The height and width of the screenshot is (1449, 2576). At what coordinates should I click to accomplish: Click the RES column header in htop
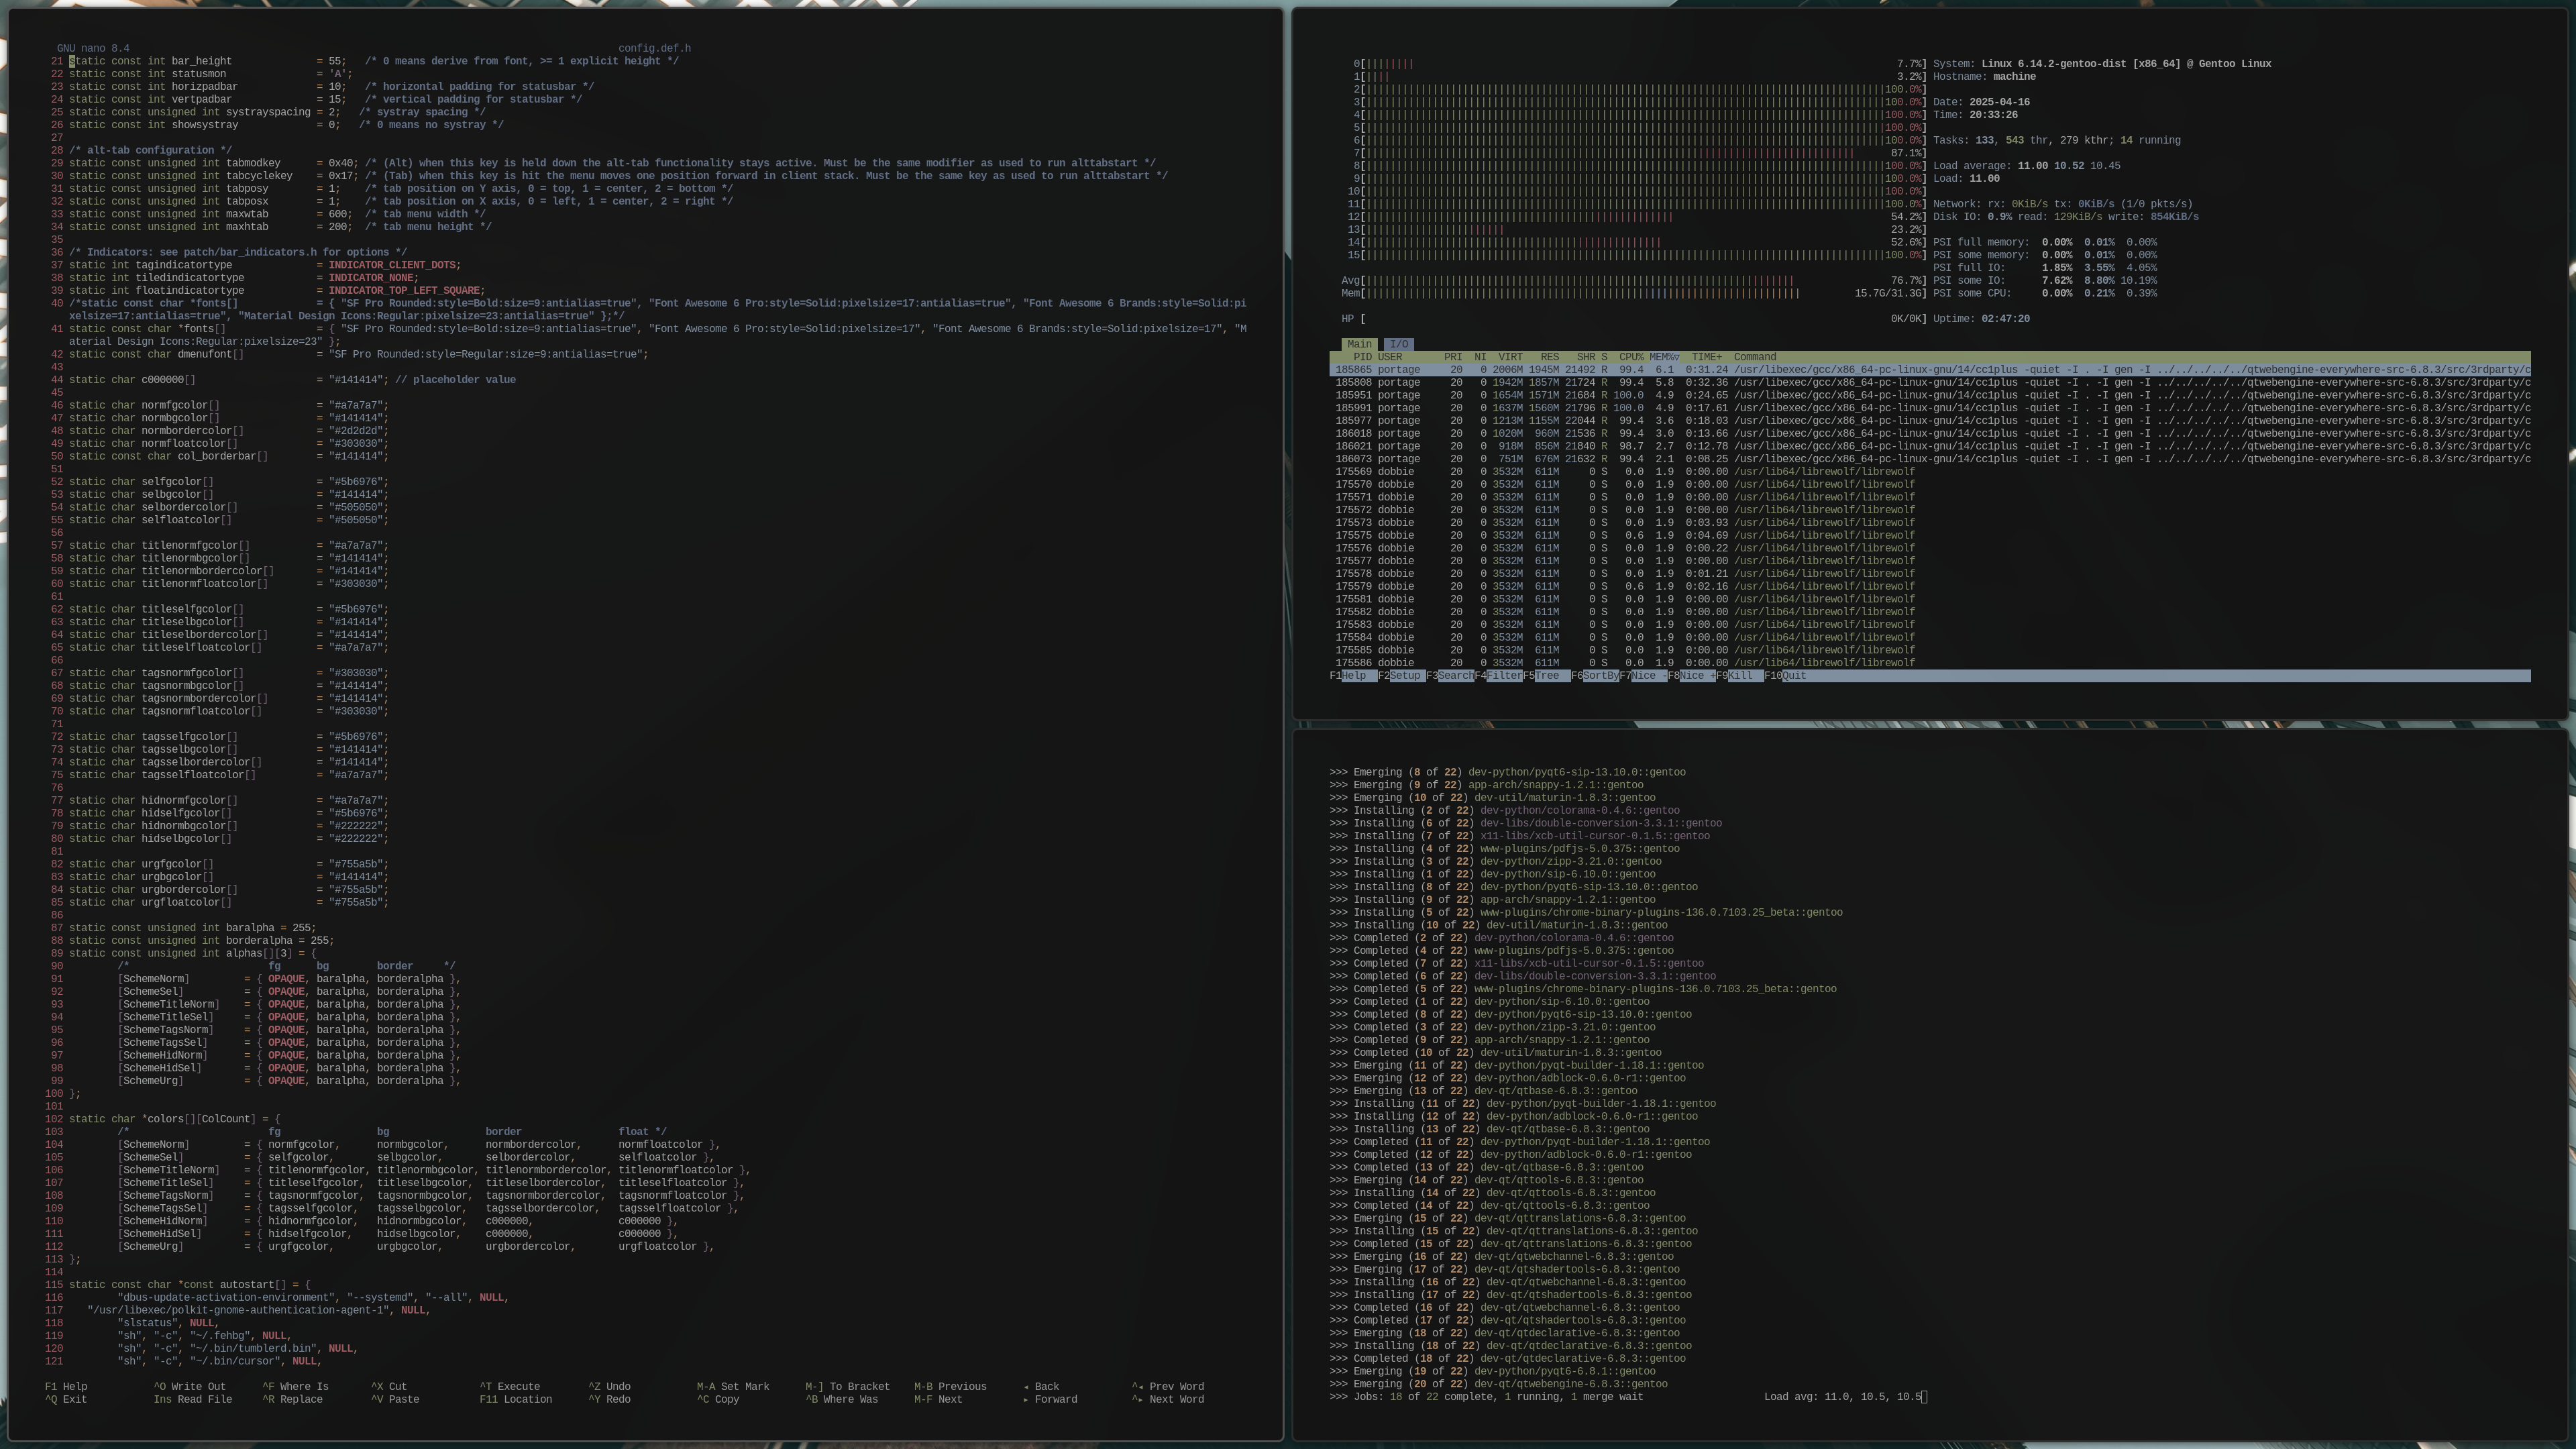tap(1549, 357)
